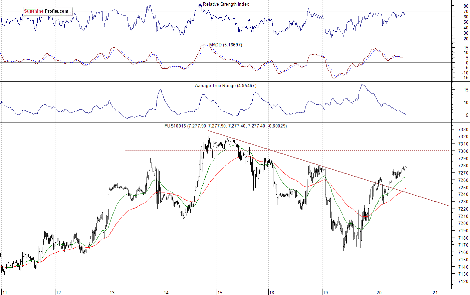Click the 7240 price axis label
Screen dimensions: 470x295
[x=463, y=195]
